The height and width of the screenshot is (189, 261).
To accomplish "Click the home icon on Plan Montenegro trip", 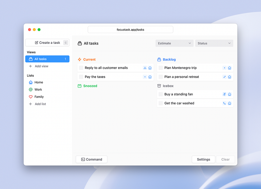I will (x=229, y=68).
